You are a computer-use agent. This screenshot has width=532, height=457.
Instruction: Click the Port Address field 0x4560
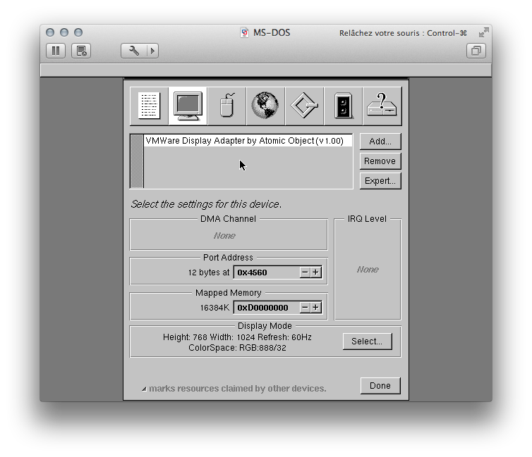(x=266, y=273)
